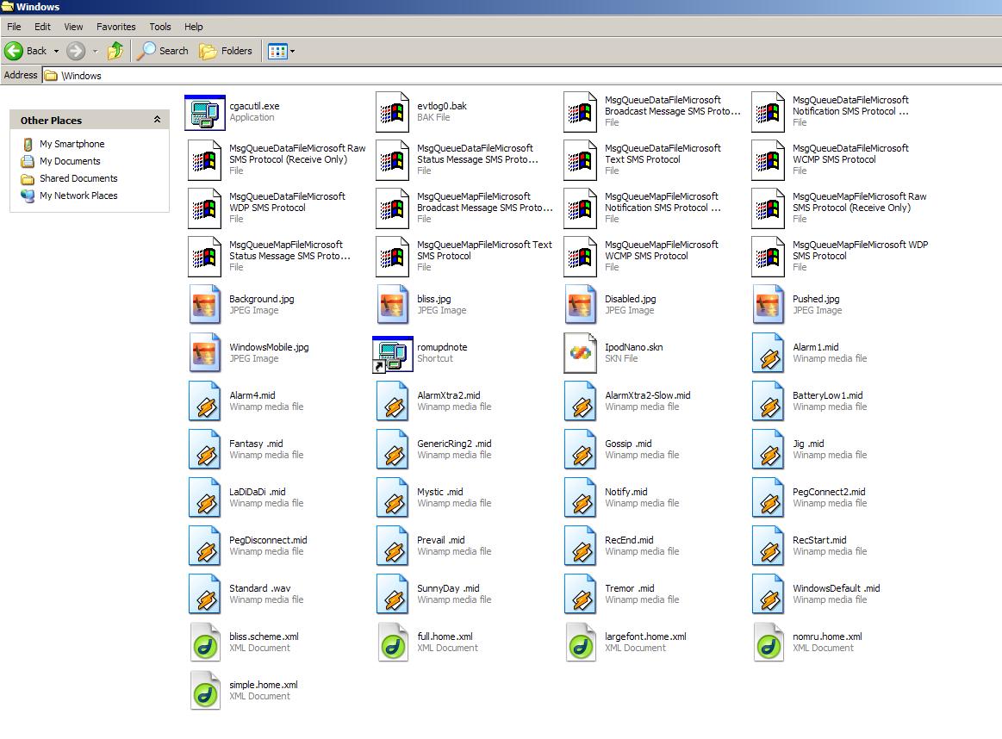Open the Favorites menu
This screenshot has height=739, width=1002.
click(x=116, y=27)
